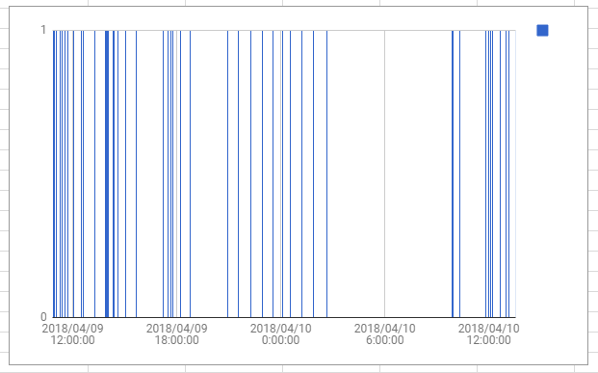Select the 2018/04/09 12:00:00 axis label
The width and height of the screenshot is (598, 373).
pyautogui.click(x=72, y=334)
